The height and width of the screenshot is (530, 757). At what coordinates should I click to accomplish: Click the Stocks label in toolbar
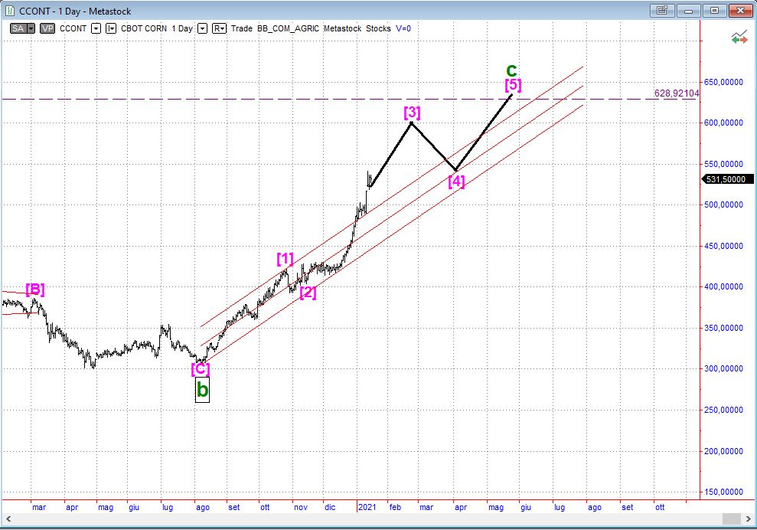[378, 28]
